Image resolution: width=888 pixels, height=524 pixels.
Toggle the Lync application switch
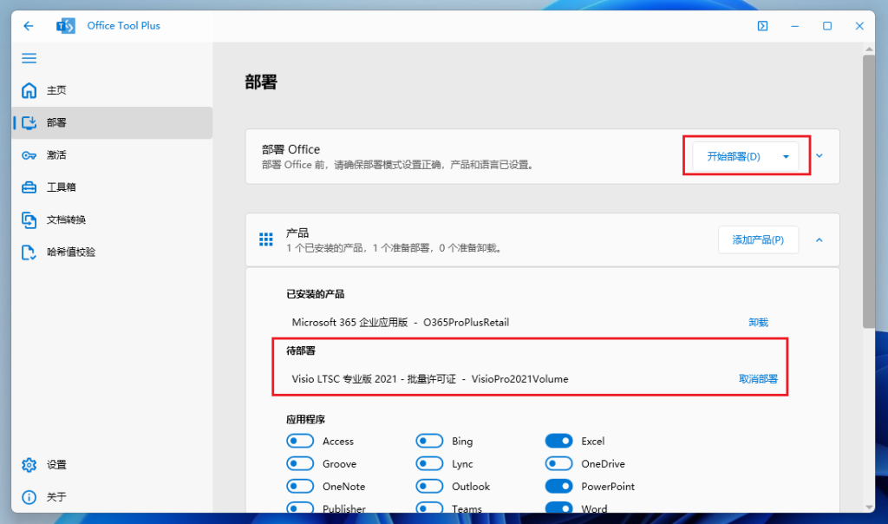[429, 463]
